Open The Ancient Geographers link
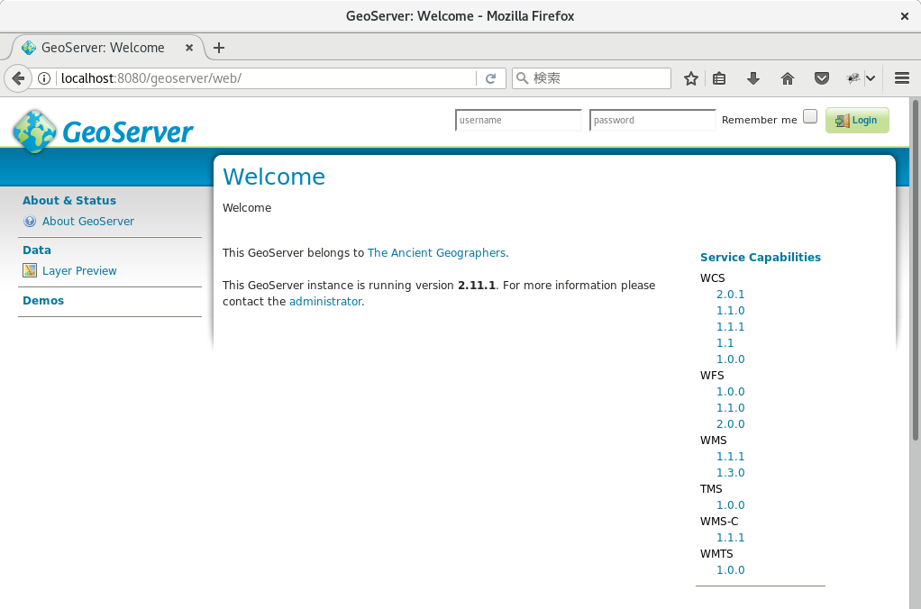Viewport: 921px width, 609px height. coord(436,252)
